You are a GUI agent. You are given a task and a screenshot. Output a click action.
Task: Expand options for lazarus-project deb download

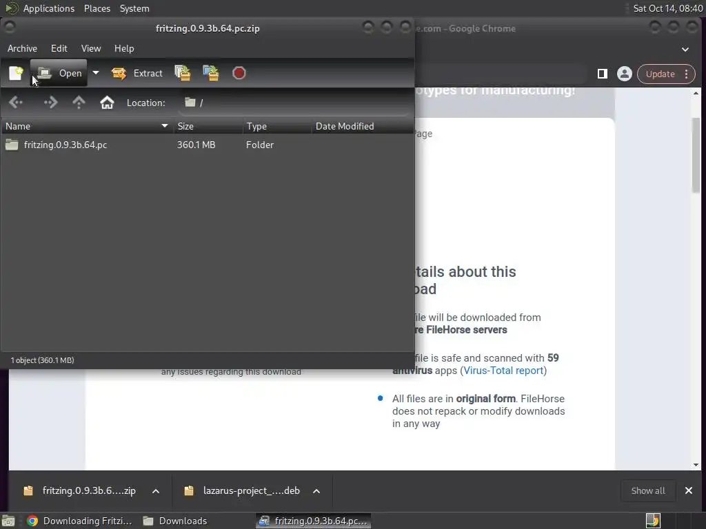[x=316, y=491]
